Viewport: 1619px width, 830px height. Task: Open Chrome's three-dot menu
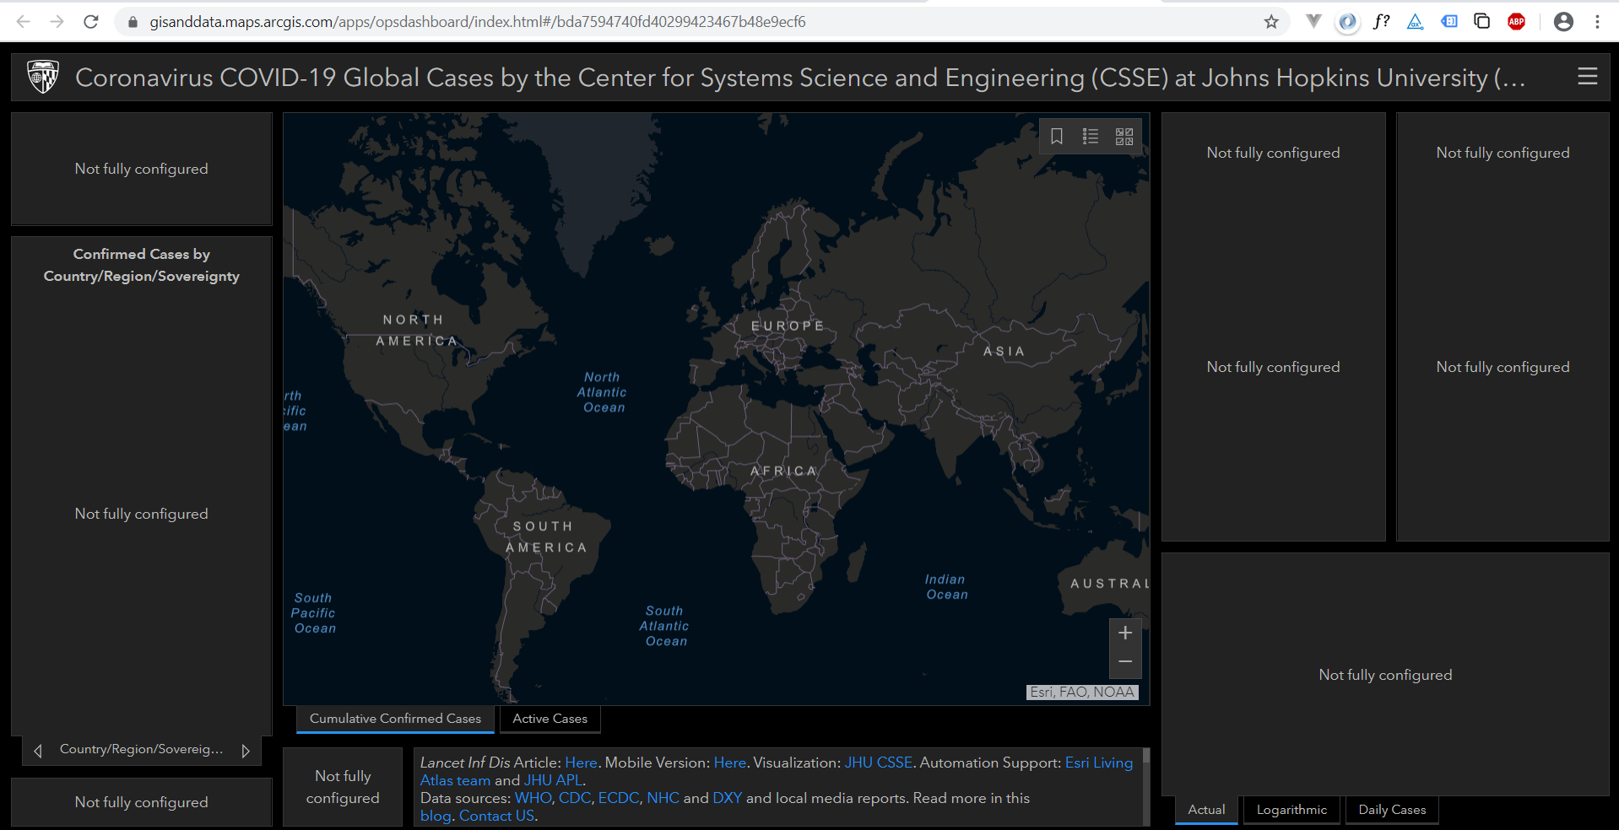(x=1597, y=22)
